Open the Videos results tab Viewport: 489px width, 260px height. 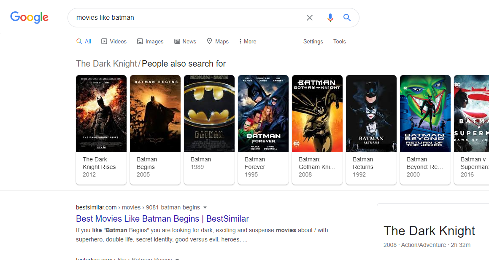tap(114, 41)
